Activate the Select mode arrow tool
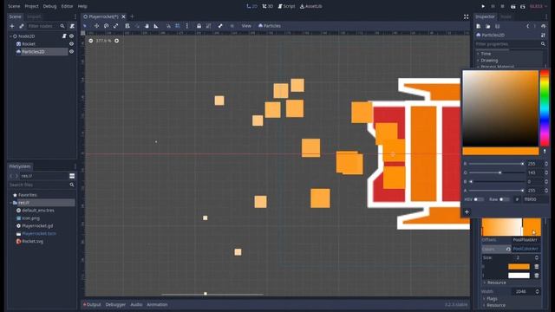Screen dimensions: 555x312 [x=85, y=26]
